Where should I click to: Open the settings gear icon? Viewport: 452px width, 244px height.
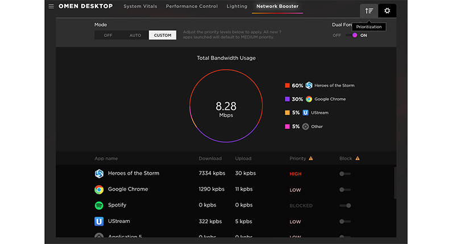(x=387, y=11)
